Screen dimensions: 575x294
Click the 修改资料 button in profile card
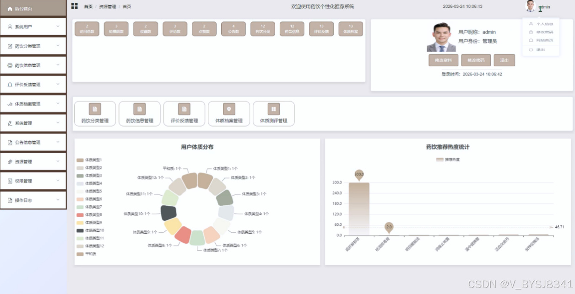(443, 60)
